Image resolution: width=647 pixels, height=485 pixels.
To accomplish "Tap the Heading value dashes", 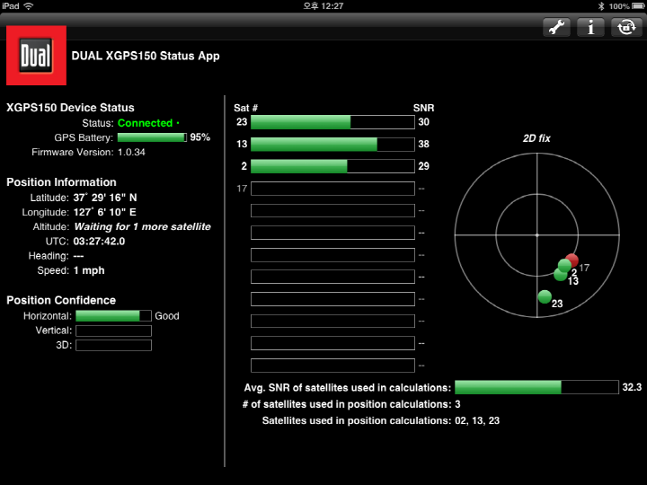I will (x=78, y=256).
